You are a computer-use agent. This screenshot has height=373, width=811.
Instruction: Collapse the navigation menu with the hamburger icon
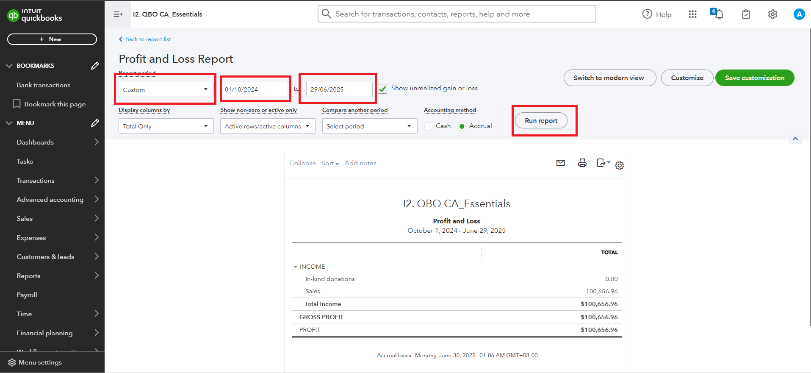[x=118, y=14]
